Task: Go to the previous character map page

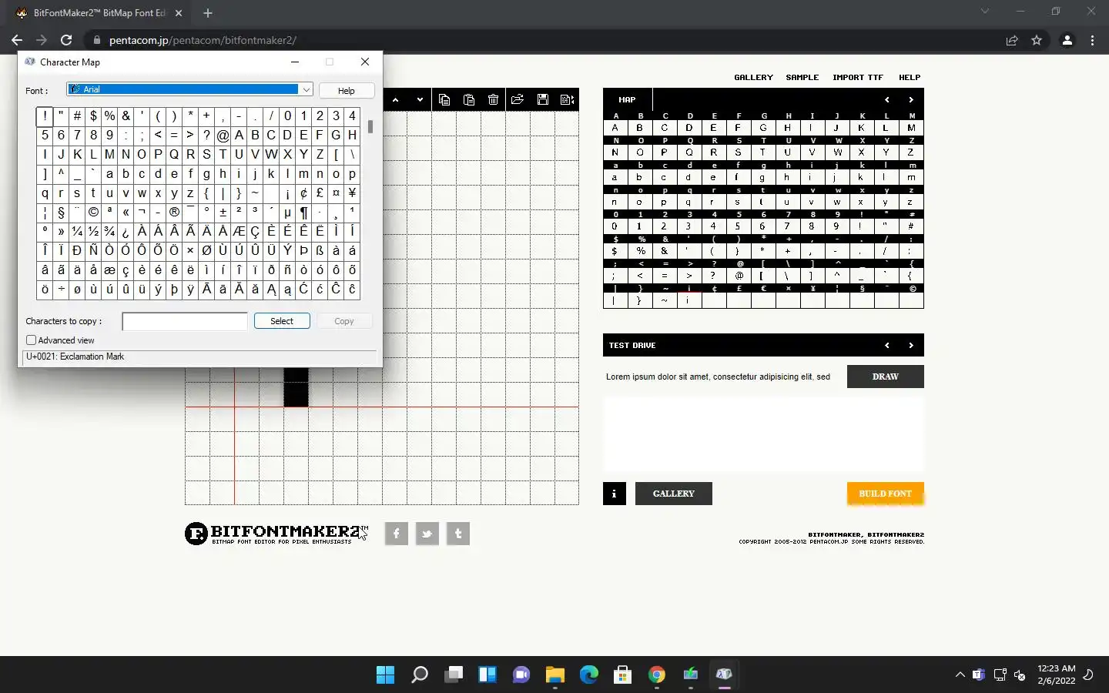Action: click(x=887, y=99)
